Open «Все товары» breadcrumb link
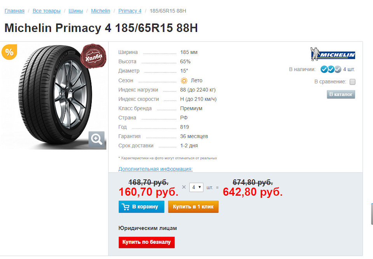This screenshot has width=373, height=259. click(x=47, y=11)
